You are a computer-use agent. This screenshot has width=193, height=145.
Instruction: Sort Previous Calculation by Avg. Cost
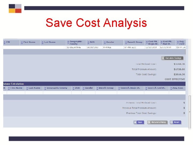click(171, 88)
